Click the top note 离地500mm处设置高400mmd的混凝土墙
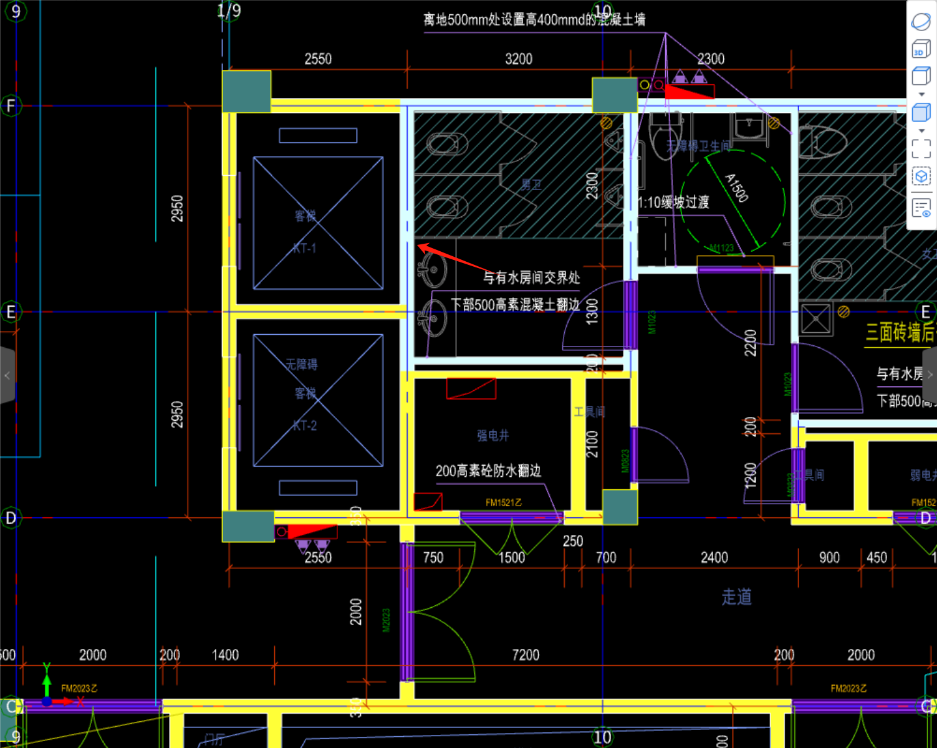Viewport: 937px width, 748px height. point(534,19)
